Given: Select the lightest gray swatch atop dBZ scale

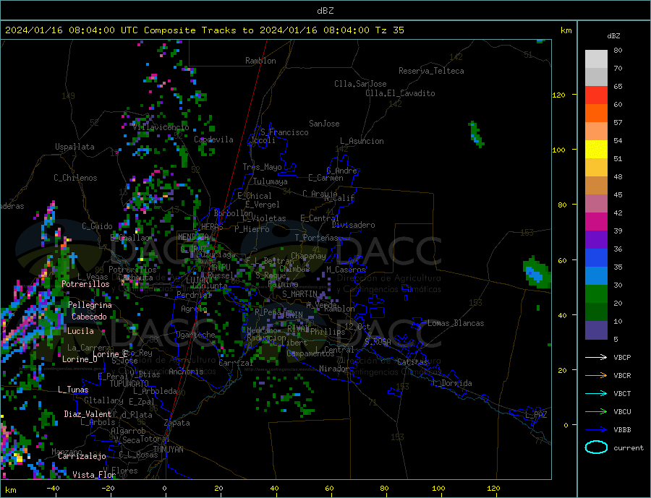Looking at the screenshot, I should pyautogui.click(x=596, y=59).
